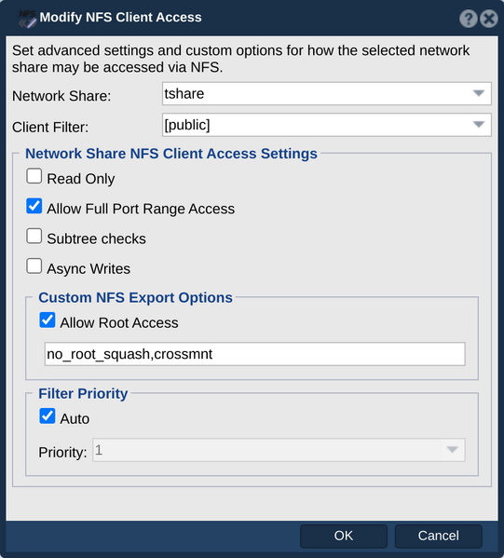Expand the Client Filter dropdown showing [public]
Viewport: 504px width, 558px height.
327,125
